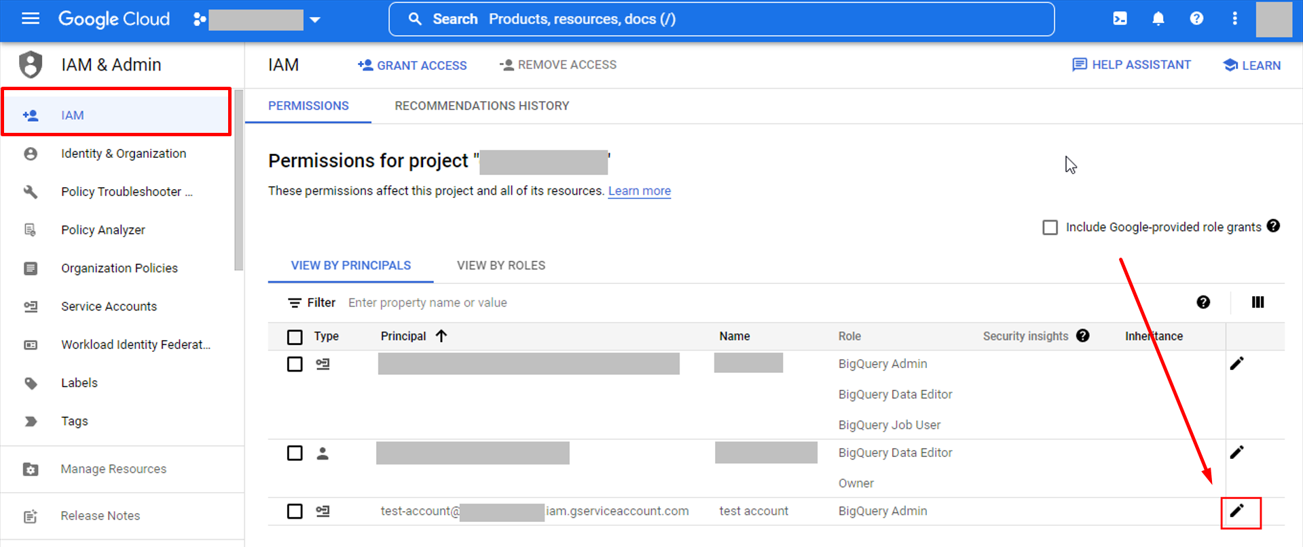Enable Include Google-provided role grants checkbox

tap(1050, 227)
